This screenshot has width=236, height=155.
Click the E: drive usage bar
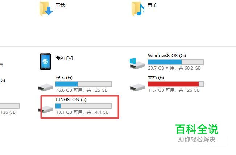click(x=83, y=84)
